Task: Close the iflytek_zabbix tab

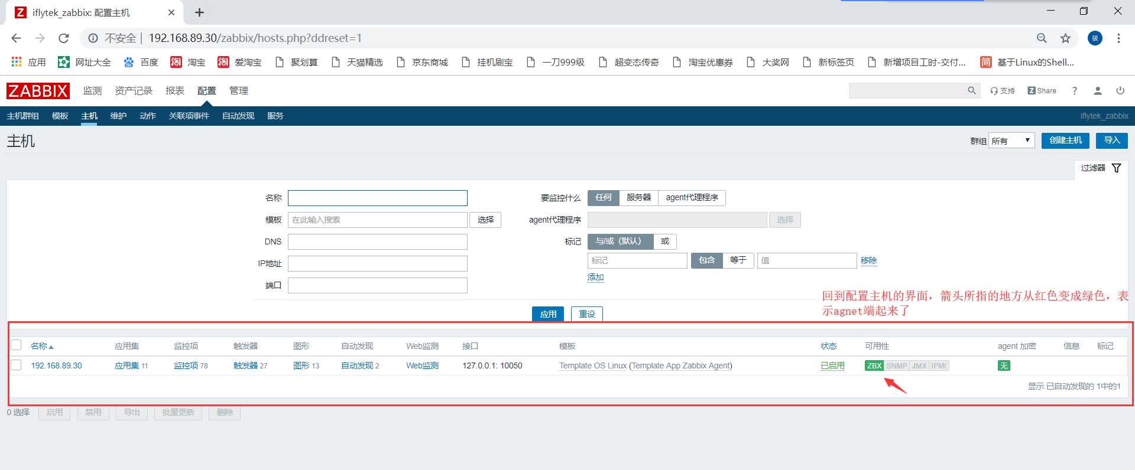Action: tap(171, 12)
